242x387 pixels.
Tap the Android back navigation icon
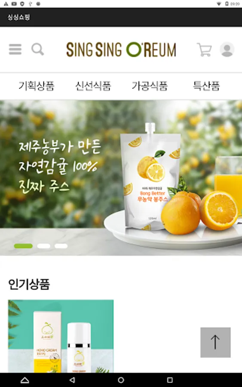coord(72,380)
